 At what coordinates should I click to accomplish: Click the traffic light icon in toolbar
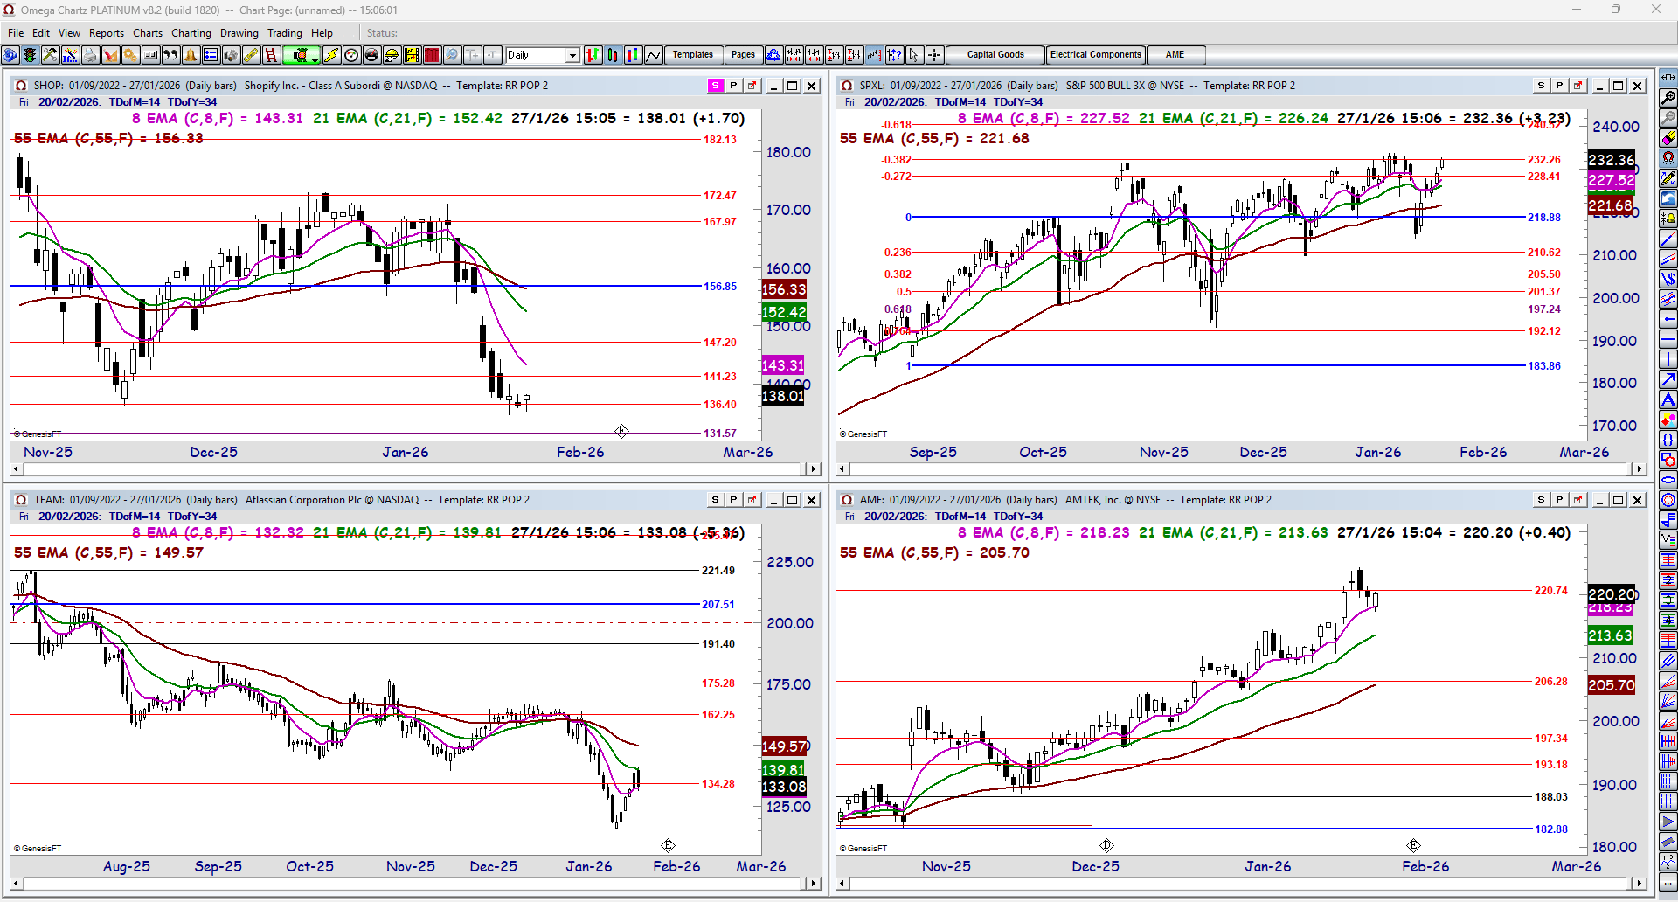[x=30, y=55]
